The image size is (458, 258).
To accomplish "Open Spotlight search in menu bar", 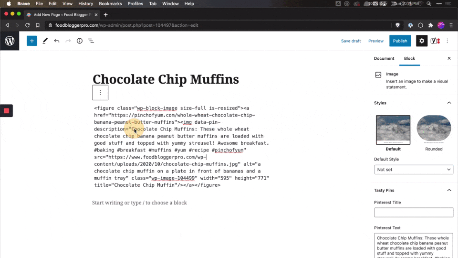I will click(x=429, y=4).
